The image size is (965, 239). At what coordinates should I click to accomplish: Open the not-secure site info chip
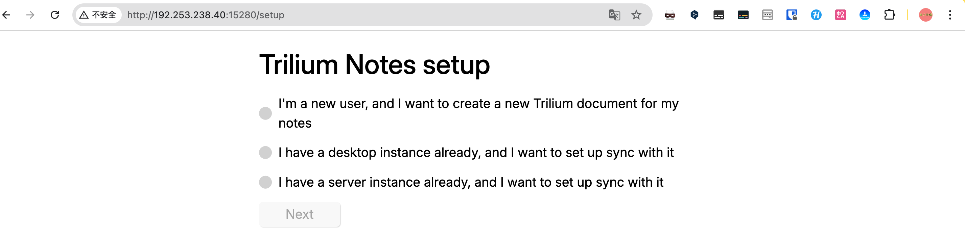(x=98, y=15)
